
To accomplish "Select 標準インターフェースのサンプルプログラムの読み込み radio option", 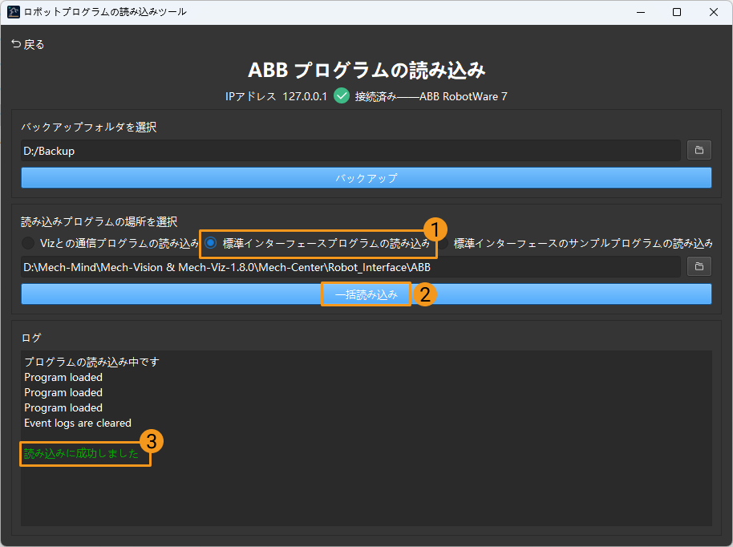I will 575,243.
